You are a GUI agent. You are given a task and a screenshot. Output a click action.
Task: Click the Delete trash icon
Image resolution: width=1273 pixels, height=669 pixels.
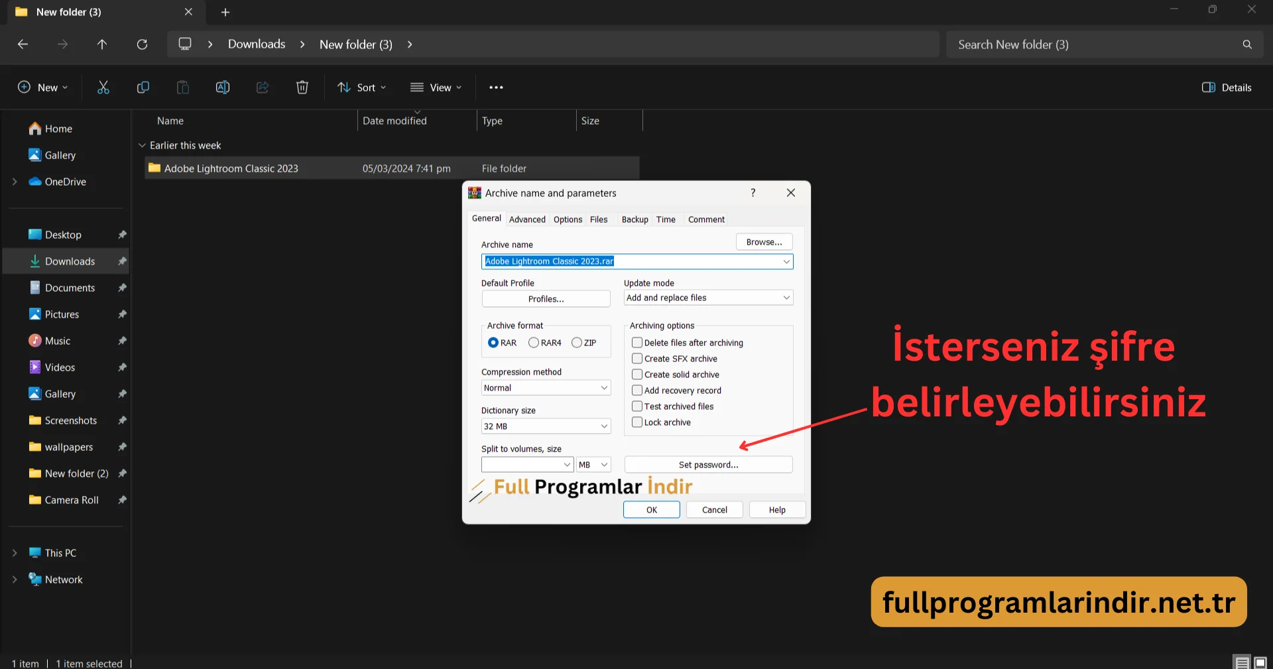coord(302,88)
